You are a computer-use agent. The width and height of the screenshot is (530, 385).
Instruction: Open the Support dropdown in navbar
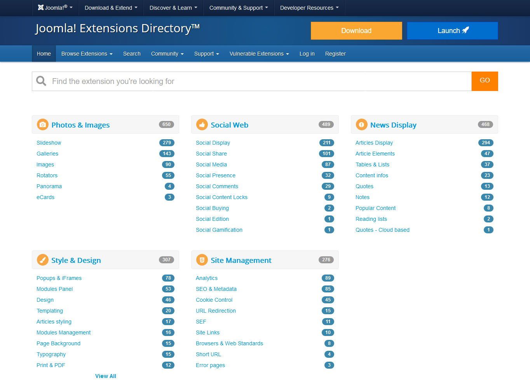(206, 54)
